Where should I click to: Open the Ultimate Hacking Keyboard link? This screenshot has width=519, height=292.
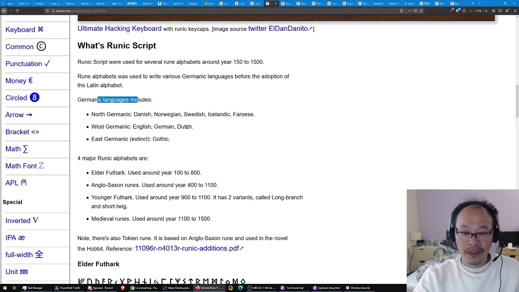pyautogui.click(x=119, y=28)
